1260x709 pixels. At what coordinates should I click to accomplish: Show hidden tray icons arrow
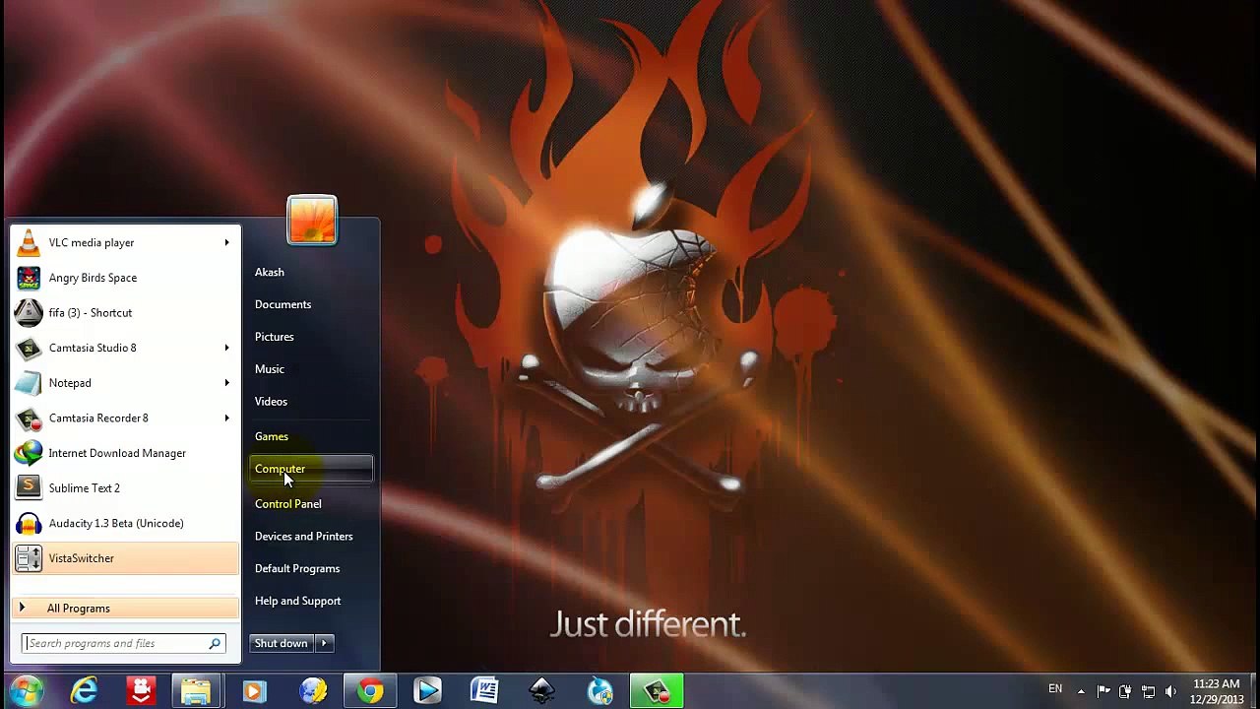[1081, 691]
